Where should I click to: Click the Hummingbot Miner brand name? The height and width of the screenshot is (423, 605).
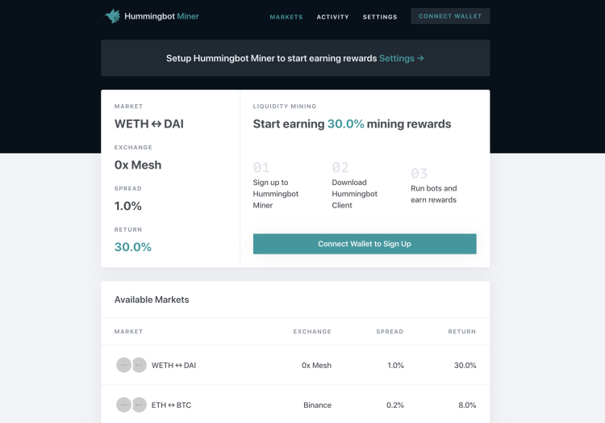tap(161, 16)
